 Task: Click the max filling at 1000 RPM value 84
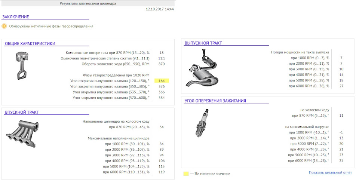tap(162, 144)
